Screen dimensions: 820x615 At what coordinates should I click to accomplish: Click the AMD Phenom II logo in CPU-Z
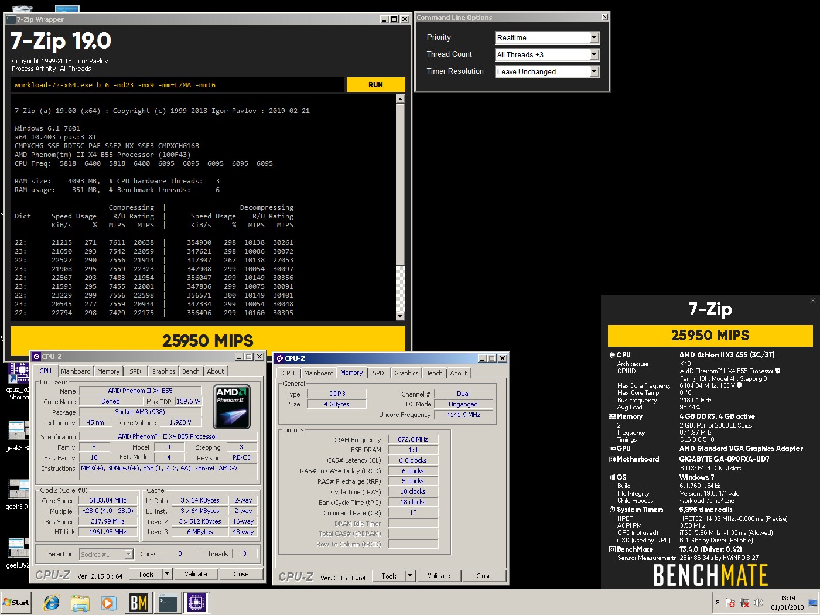[232, 407]
